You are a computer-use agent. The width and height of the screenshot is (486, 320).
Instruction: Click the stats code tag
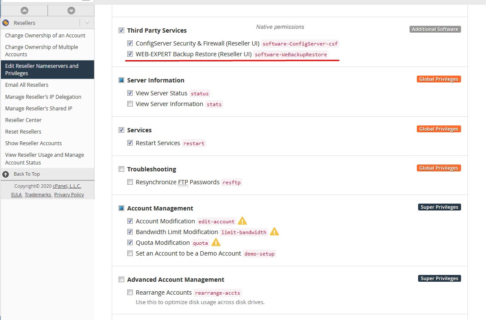pyautogui.click(x=214, y=104)
